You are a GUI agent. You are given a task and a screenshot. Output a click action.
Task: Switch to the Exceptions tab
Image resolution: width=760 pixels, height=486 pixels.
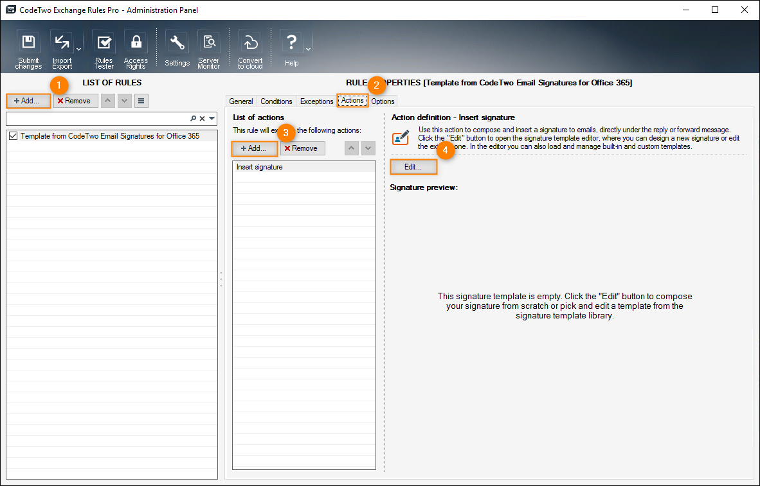(316, 101)
